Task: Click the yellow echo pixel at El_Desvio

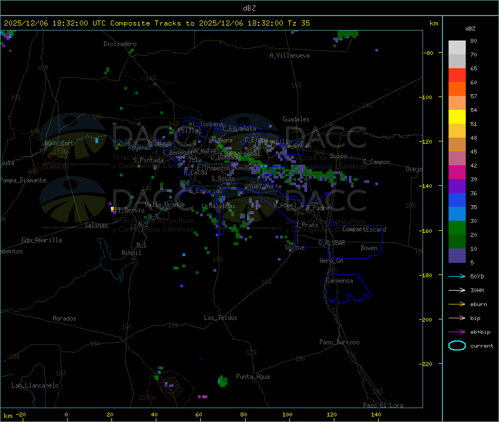Action: pos(112,209)
